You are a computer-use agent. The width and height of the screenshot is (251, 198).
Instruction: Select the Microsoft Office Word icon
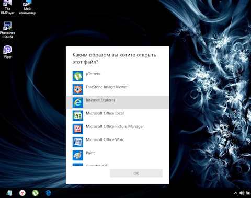(78, 142)
